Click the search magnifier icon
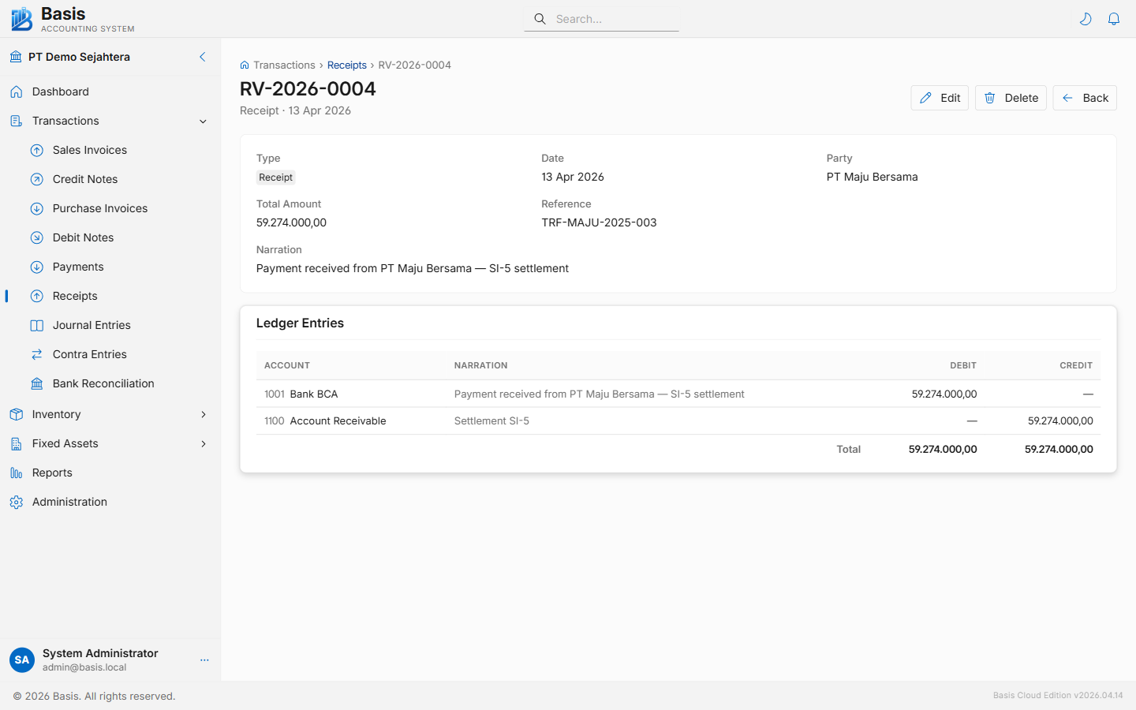This screenshot has width=1136, height=710. click(540, 18)
